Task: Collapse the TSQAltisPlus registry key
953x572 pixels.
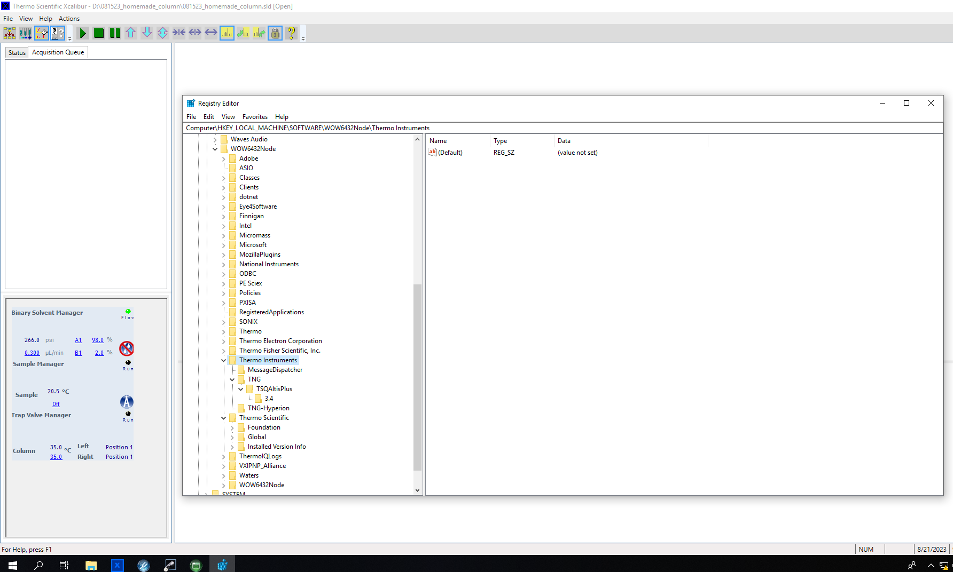Action: pyautogui.click(x=241, y=389)
